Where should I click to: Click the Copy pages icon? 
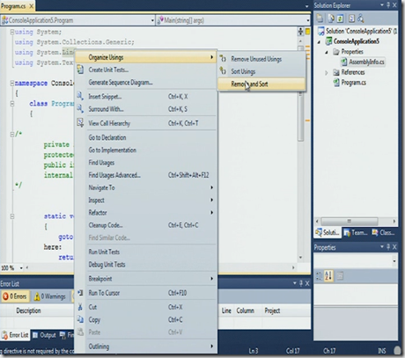coord(80,319)
